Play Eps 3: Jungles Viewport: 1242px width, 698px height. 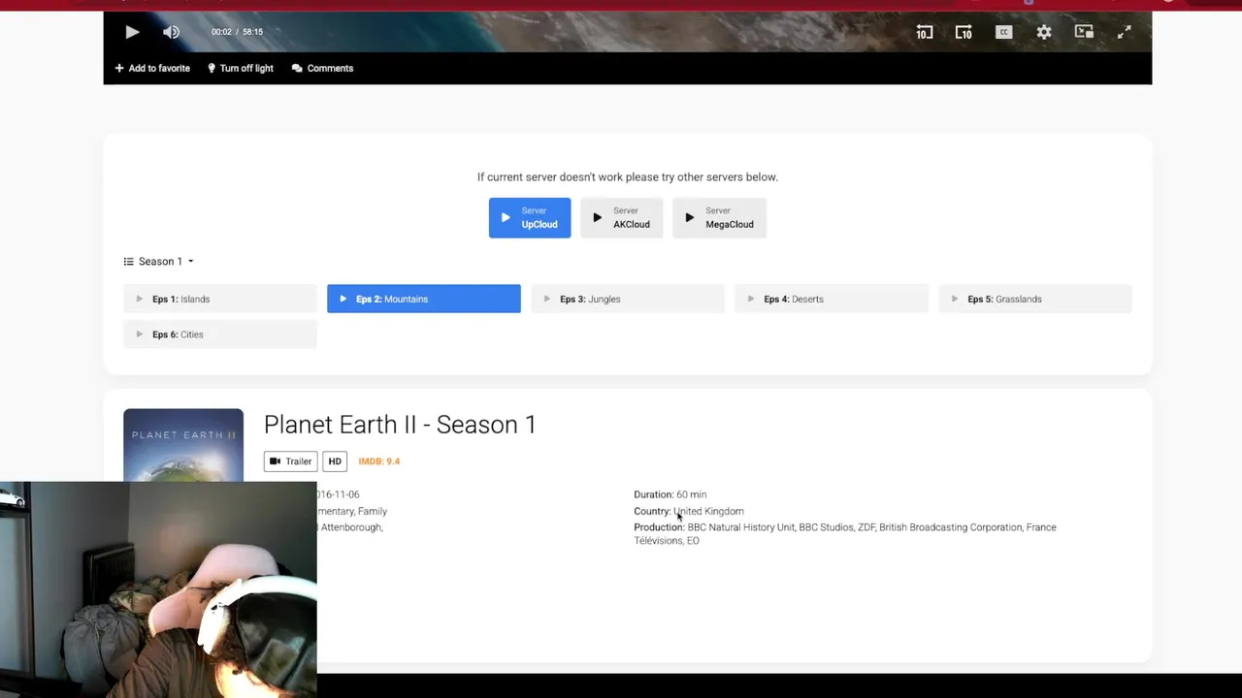628,299
